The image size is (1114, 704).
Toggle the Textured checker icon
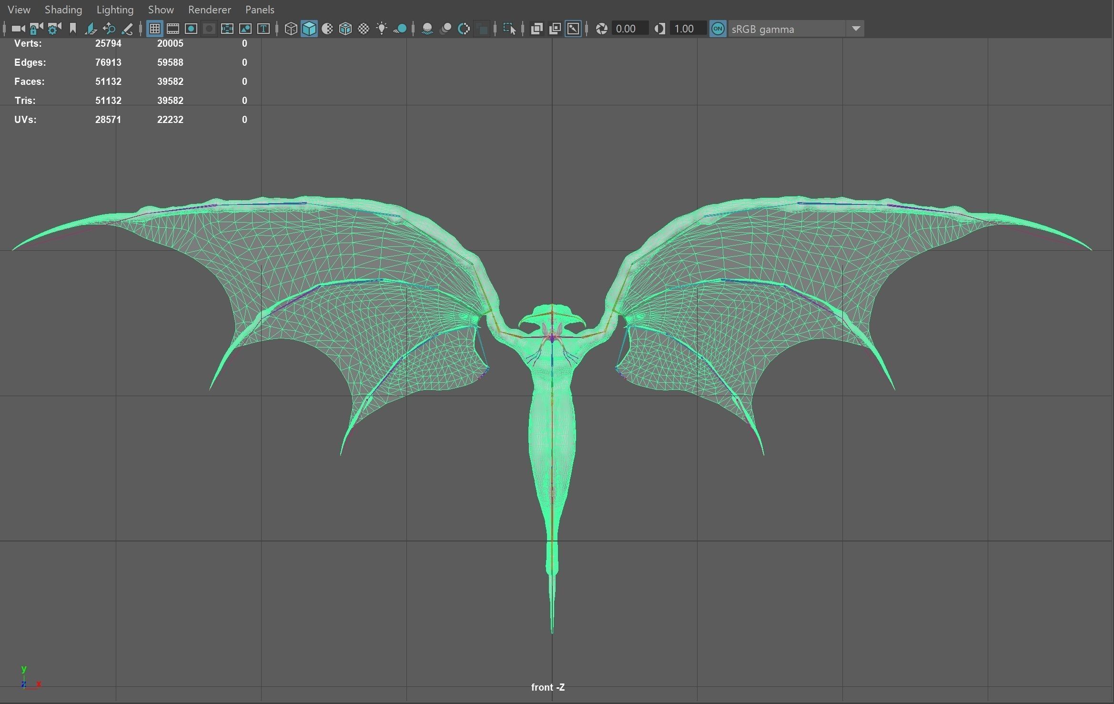(x=364, y=29)
